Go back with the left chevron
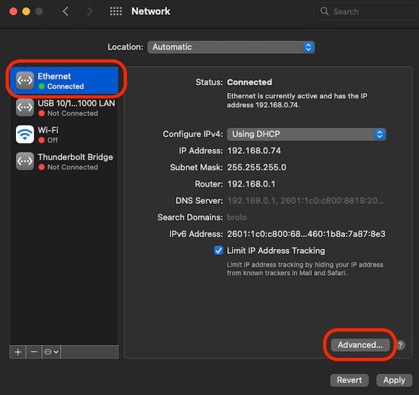Viewport: 419px width, 395px height. point(66,12)
